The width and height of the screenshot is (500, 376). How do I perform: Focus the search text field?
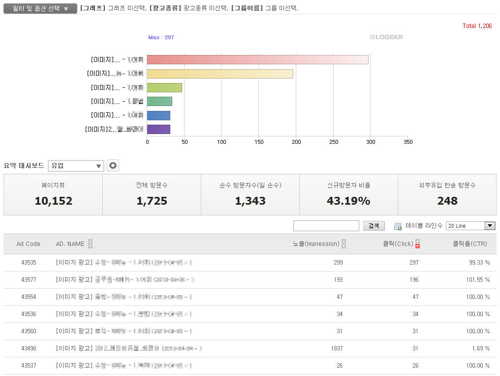click(x=326, y=226)
